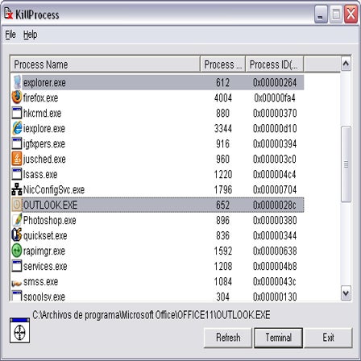
Task: Click the scrollbar up arrow
Action: (346, 64)
